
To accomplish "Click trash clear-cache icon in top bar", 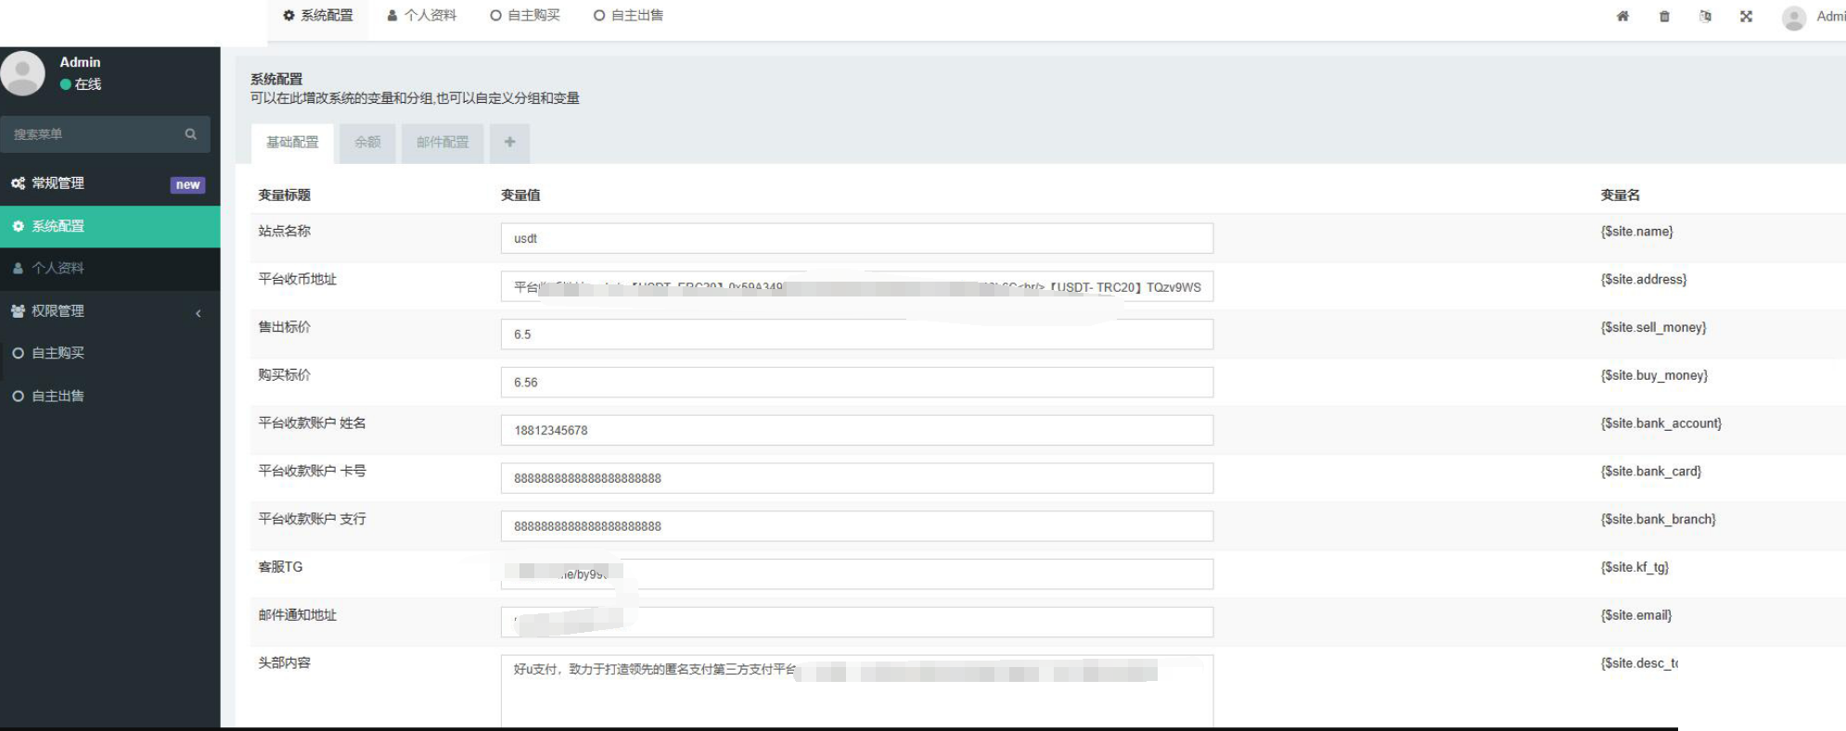I will pyautogui.click(x=1664, y=16).
